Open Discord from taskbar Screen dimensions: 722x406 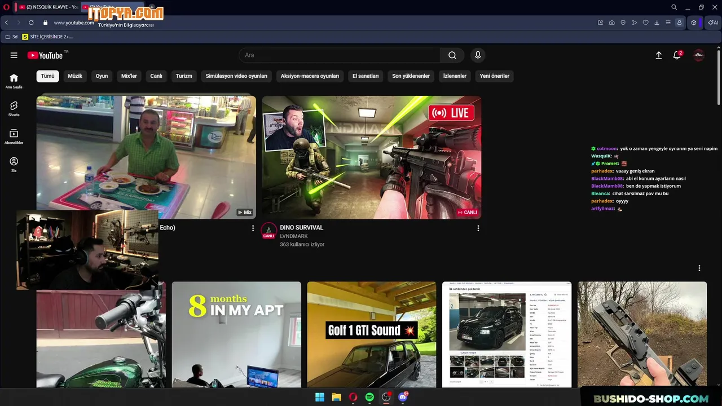click(x=403, y=397)
